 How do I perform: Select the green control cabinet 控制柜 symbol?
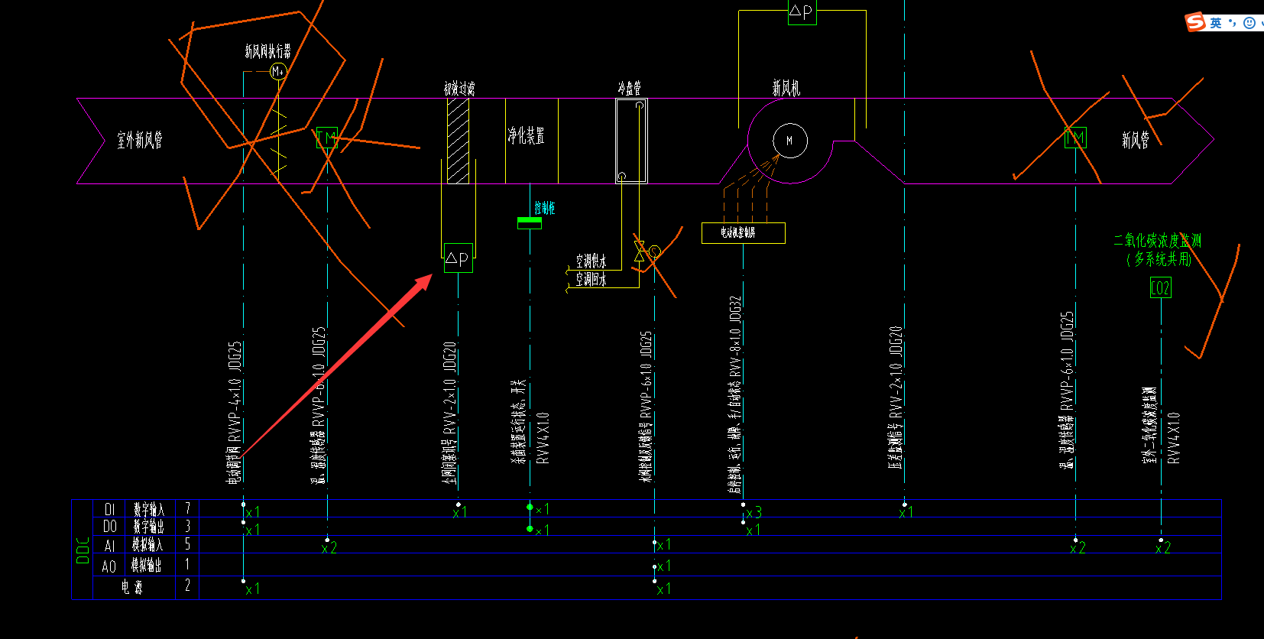530,222
